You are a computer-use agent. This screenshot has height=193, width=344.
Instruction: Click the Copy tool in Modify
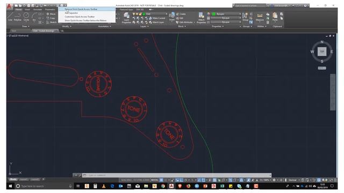click(x=51, y=18)
